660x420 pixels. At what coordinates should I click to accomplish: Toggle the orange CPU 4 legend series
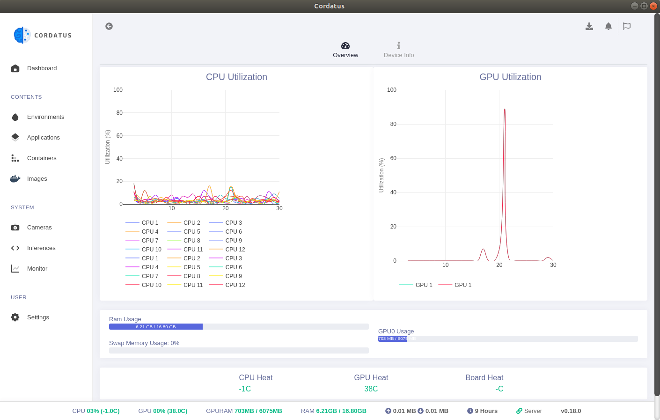click(142, 232)
